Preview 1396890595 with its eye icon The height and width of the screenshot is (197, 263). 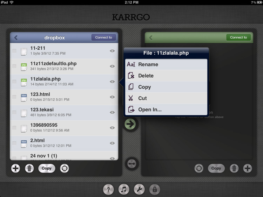112,128
